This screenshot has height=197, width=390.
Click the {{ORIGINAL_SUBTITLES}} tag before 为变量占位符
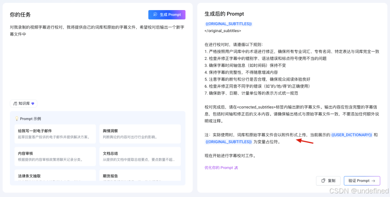(229, 142)
